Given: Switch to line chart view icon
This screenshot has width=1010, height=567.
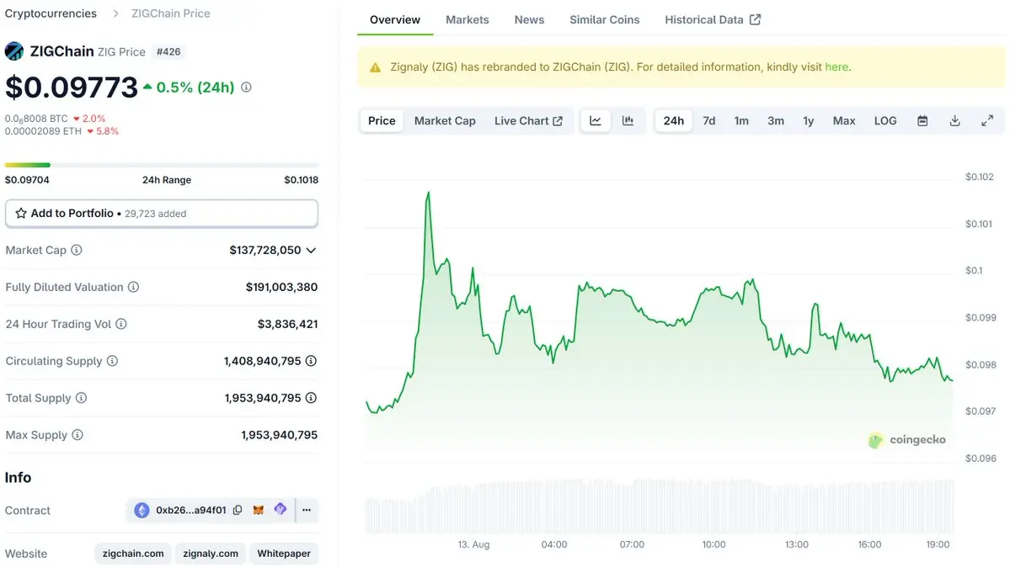Looking at the screenshot, I should pyautogui.click(x=596, y=121).
